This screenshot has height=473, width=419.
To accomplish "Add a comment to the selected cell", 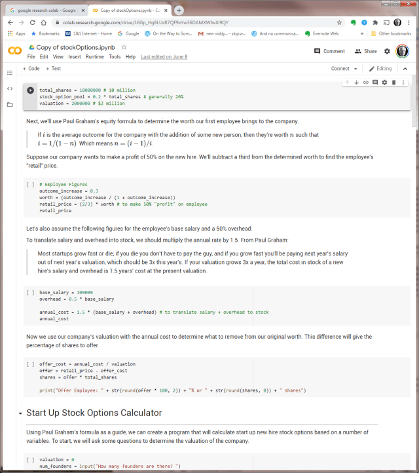I will [x=375, y=83].
